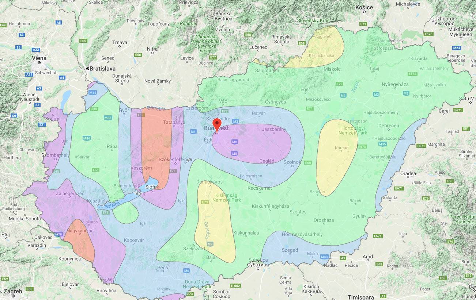Click the M3 motorway shield near Hatvan
The width and height of the screenshot is (476, 300).
click(236, 121)
